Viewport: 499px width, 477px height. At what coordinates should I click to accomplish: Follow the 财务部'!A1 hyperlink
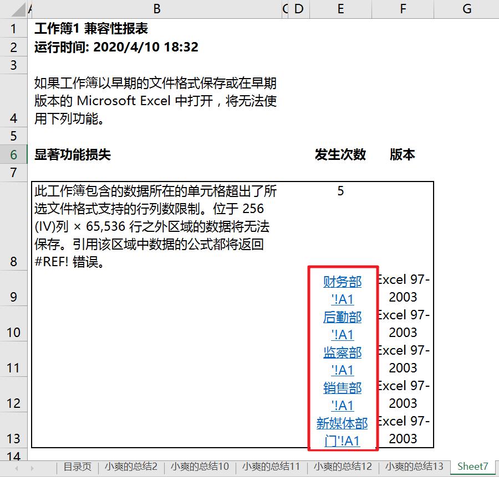click(342, 289)
